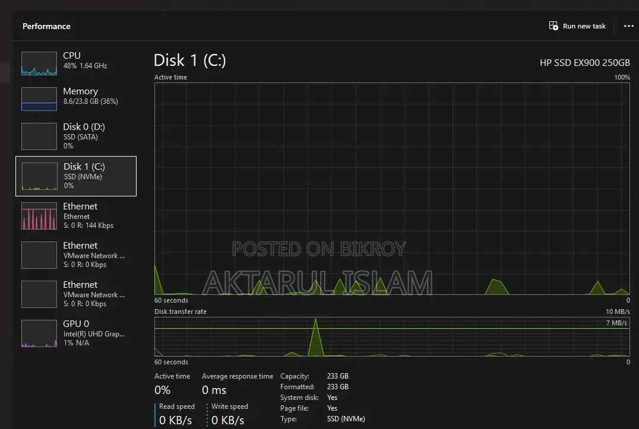This screenshot has height=429, width=639.
Task: Click the Formatted value 233 GB
Action: click(337, 387)
